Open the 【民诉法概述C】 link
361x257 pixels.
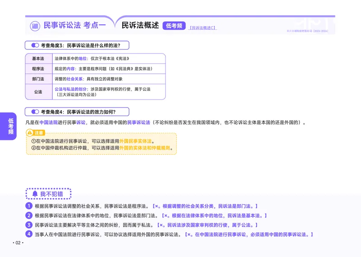(203, 28)
